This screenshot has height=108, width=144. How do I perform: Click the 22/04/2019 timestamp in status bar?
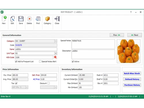pos(128,96)
